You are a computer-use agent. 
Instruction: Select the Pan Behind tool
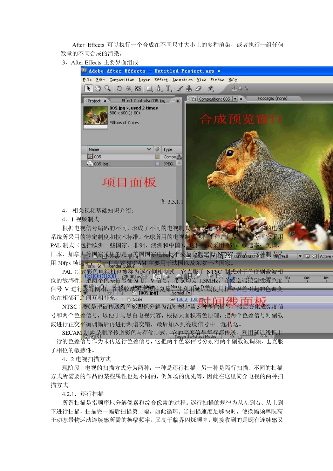138,88
